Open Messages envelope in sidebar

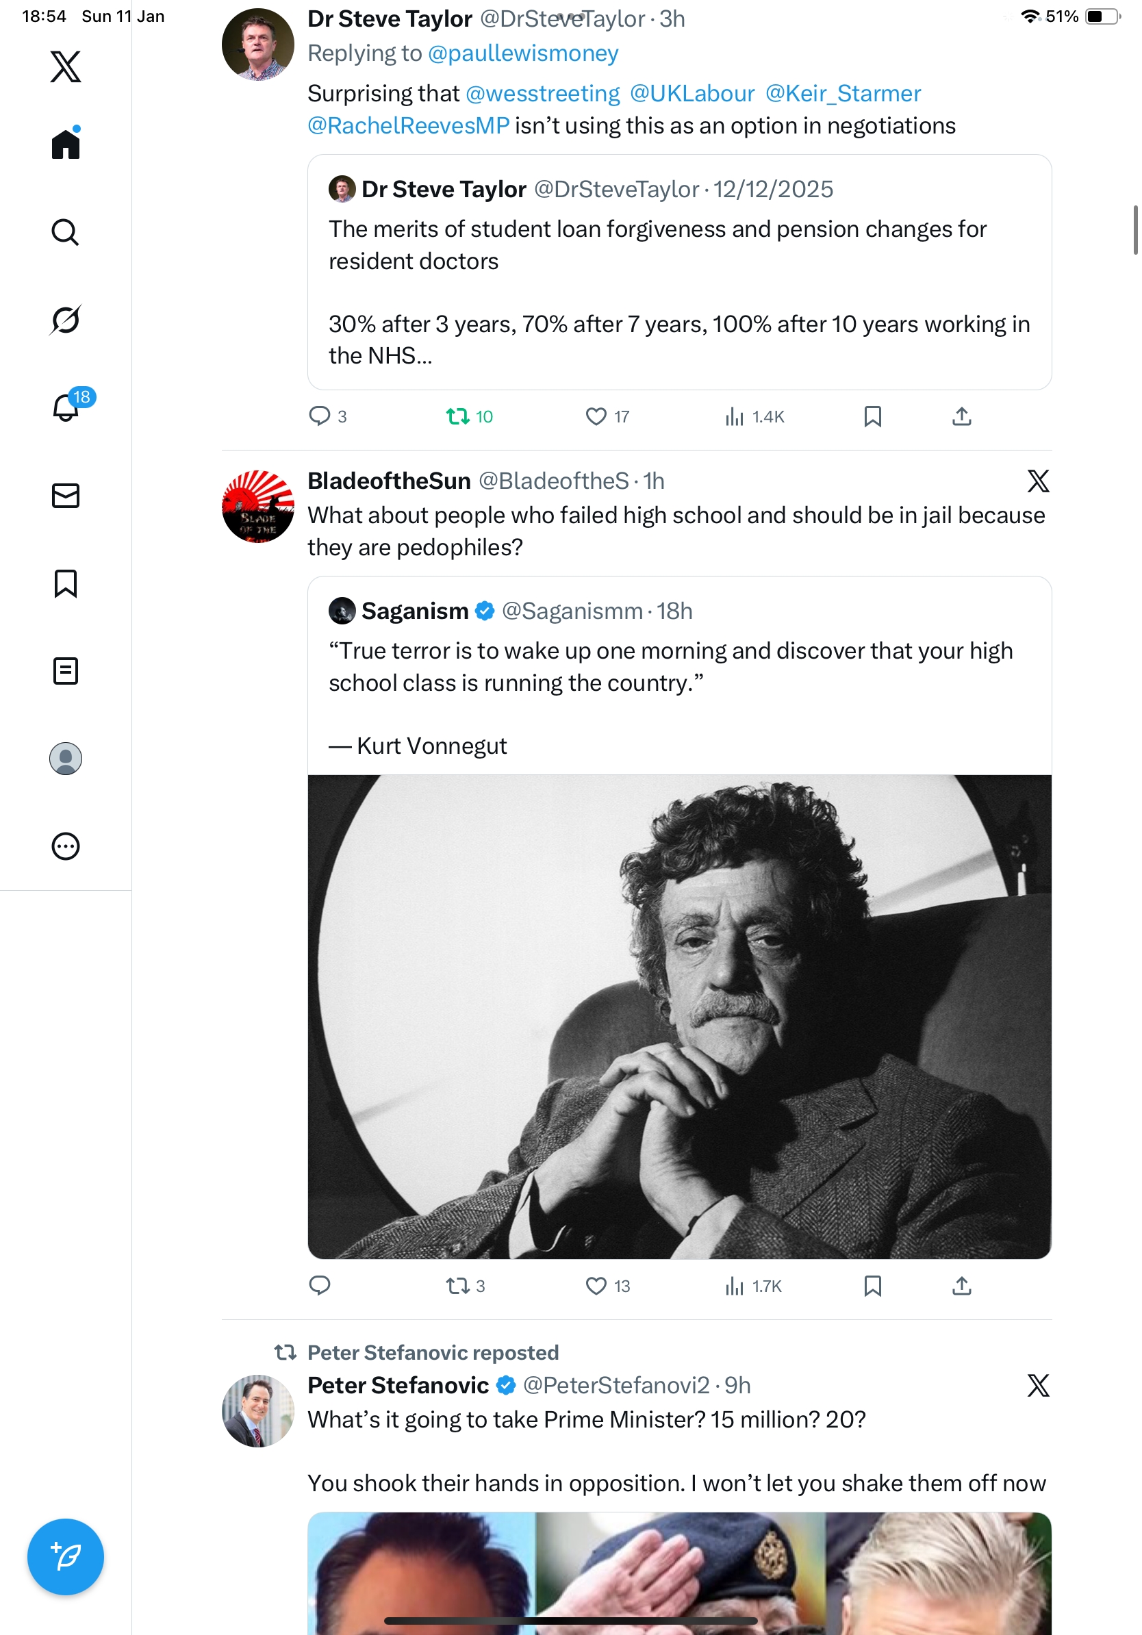pos(66,496)
